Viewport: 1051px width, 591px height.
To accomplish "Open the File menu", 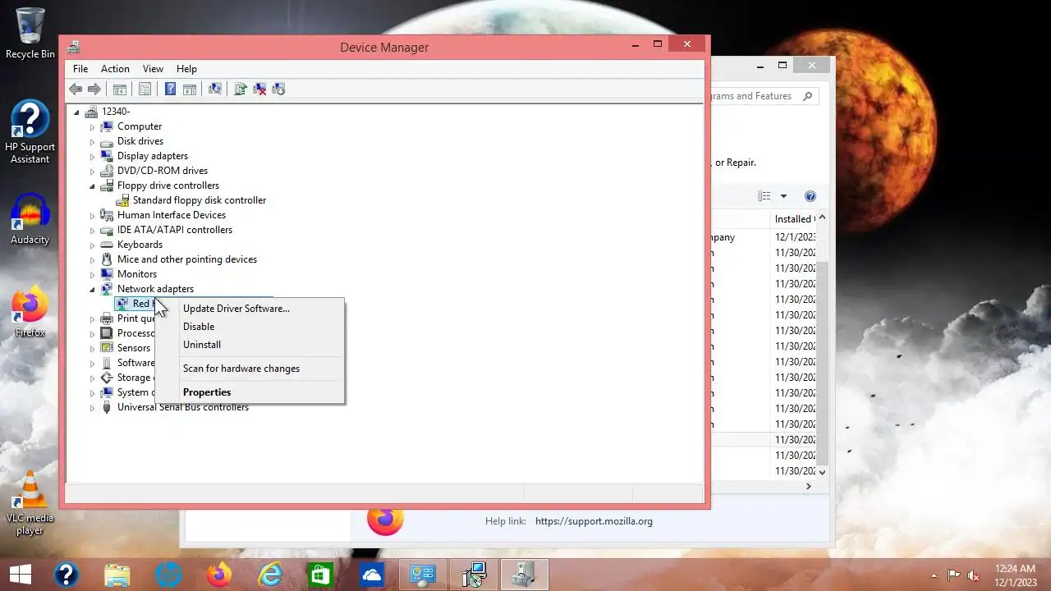I will pos(80,69).
